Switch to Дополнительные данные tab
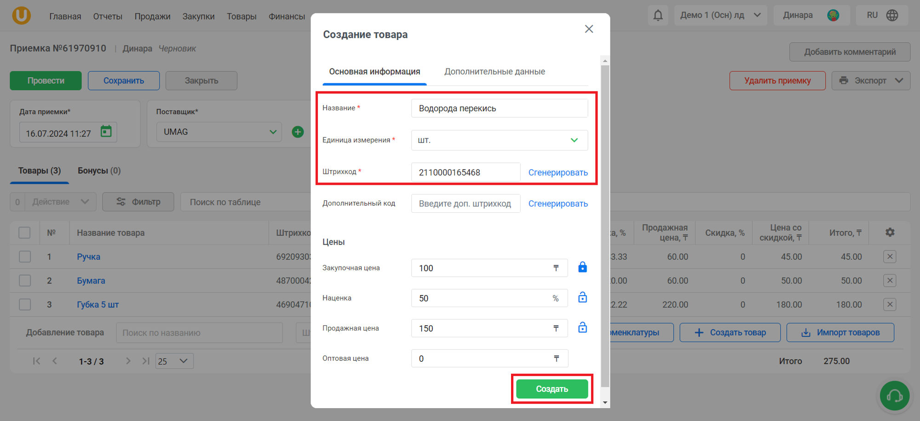The image size is (920, 421). 494,72
